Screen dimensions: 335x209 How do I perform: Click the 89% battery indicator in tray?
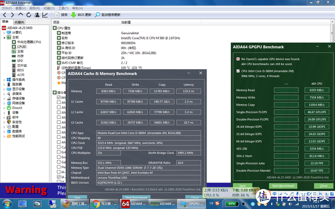click(232, 204)
